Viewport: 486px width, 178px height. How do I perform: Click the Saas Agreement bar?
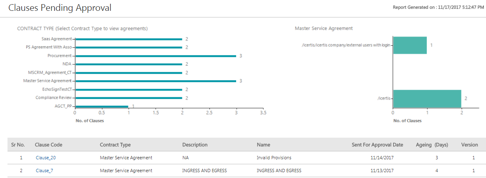coord(128,39)
